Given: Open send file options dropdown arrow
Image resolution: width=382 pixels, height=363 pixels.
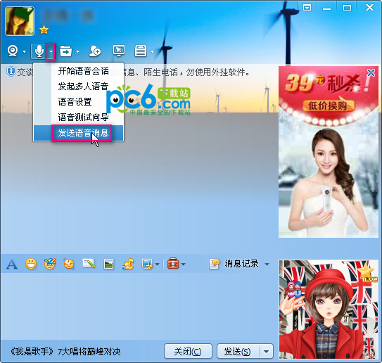Looking at the screenshot, I should (x=77, y=51).
